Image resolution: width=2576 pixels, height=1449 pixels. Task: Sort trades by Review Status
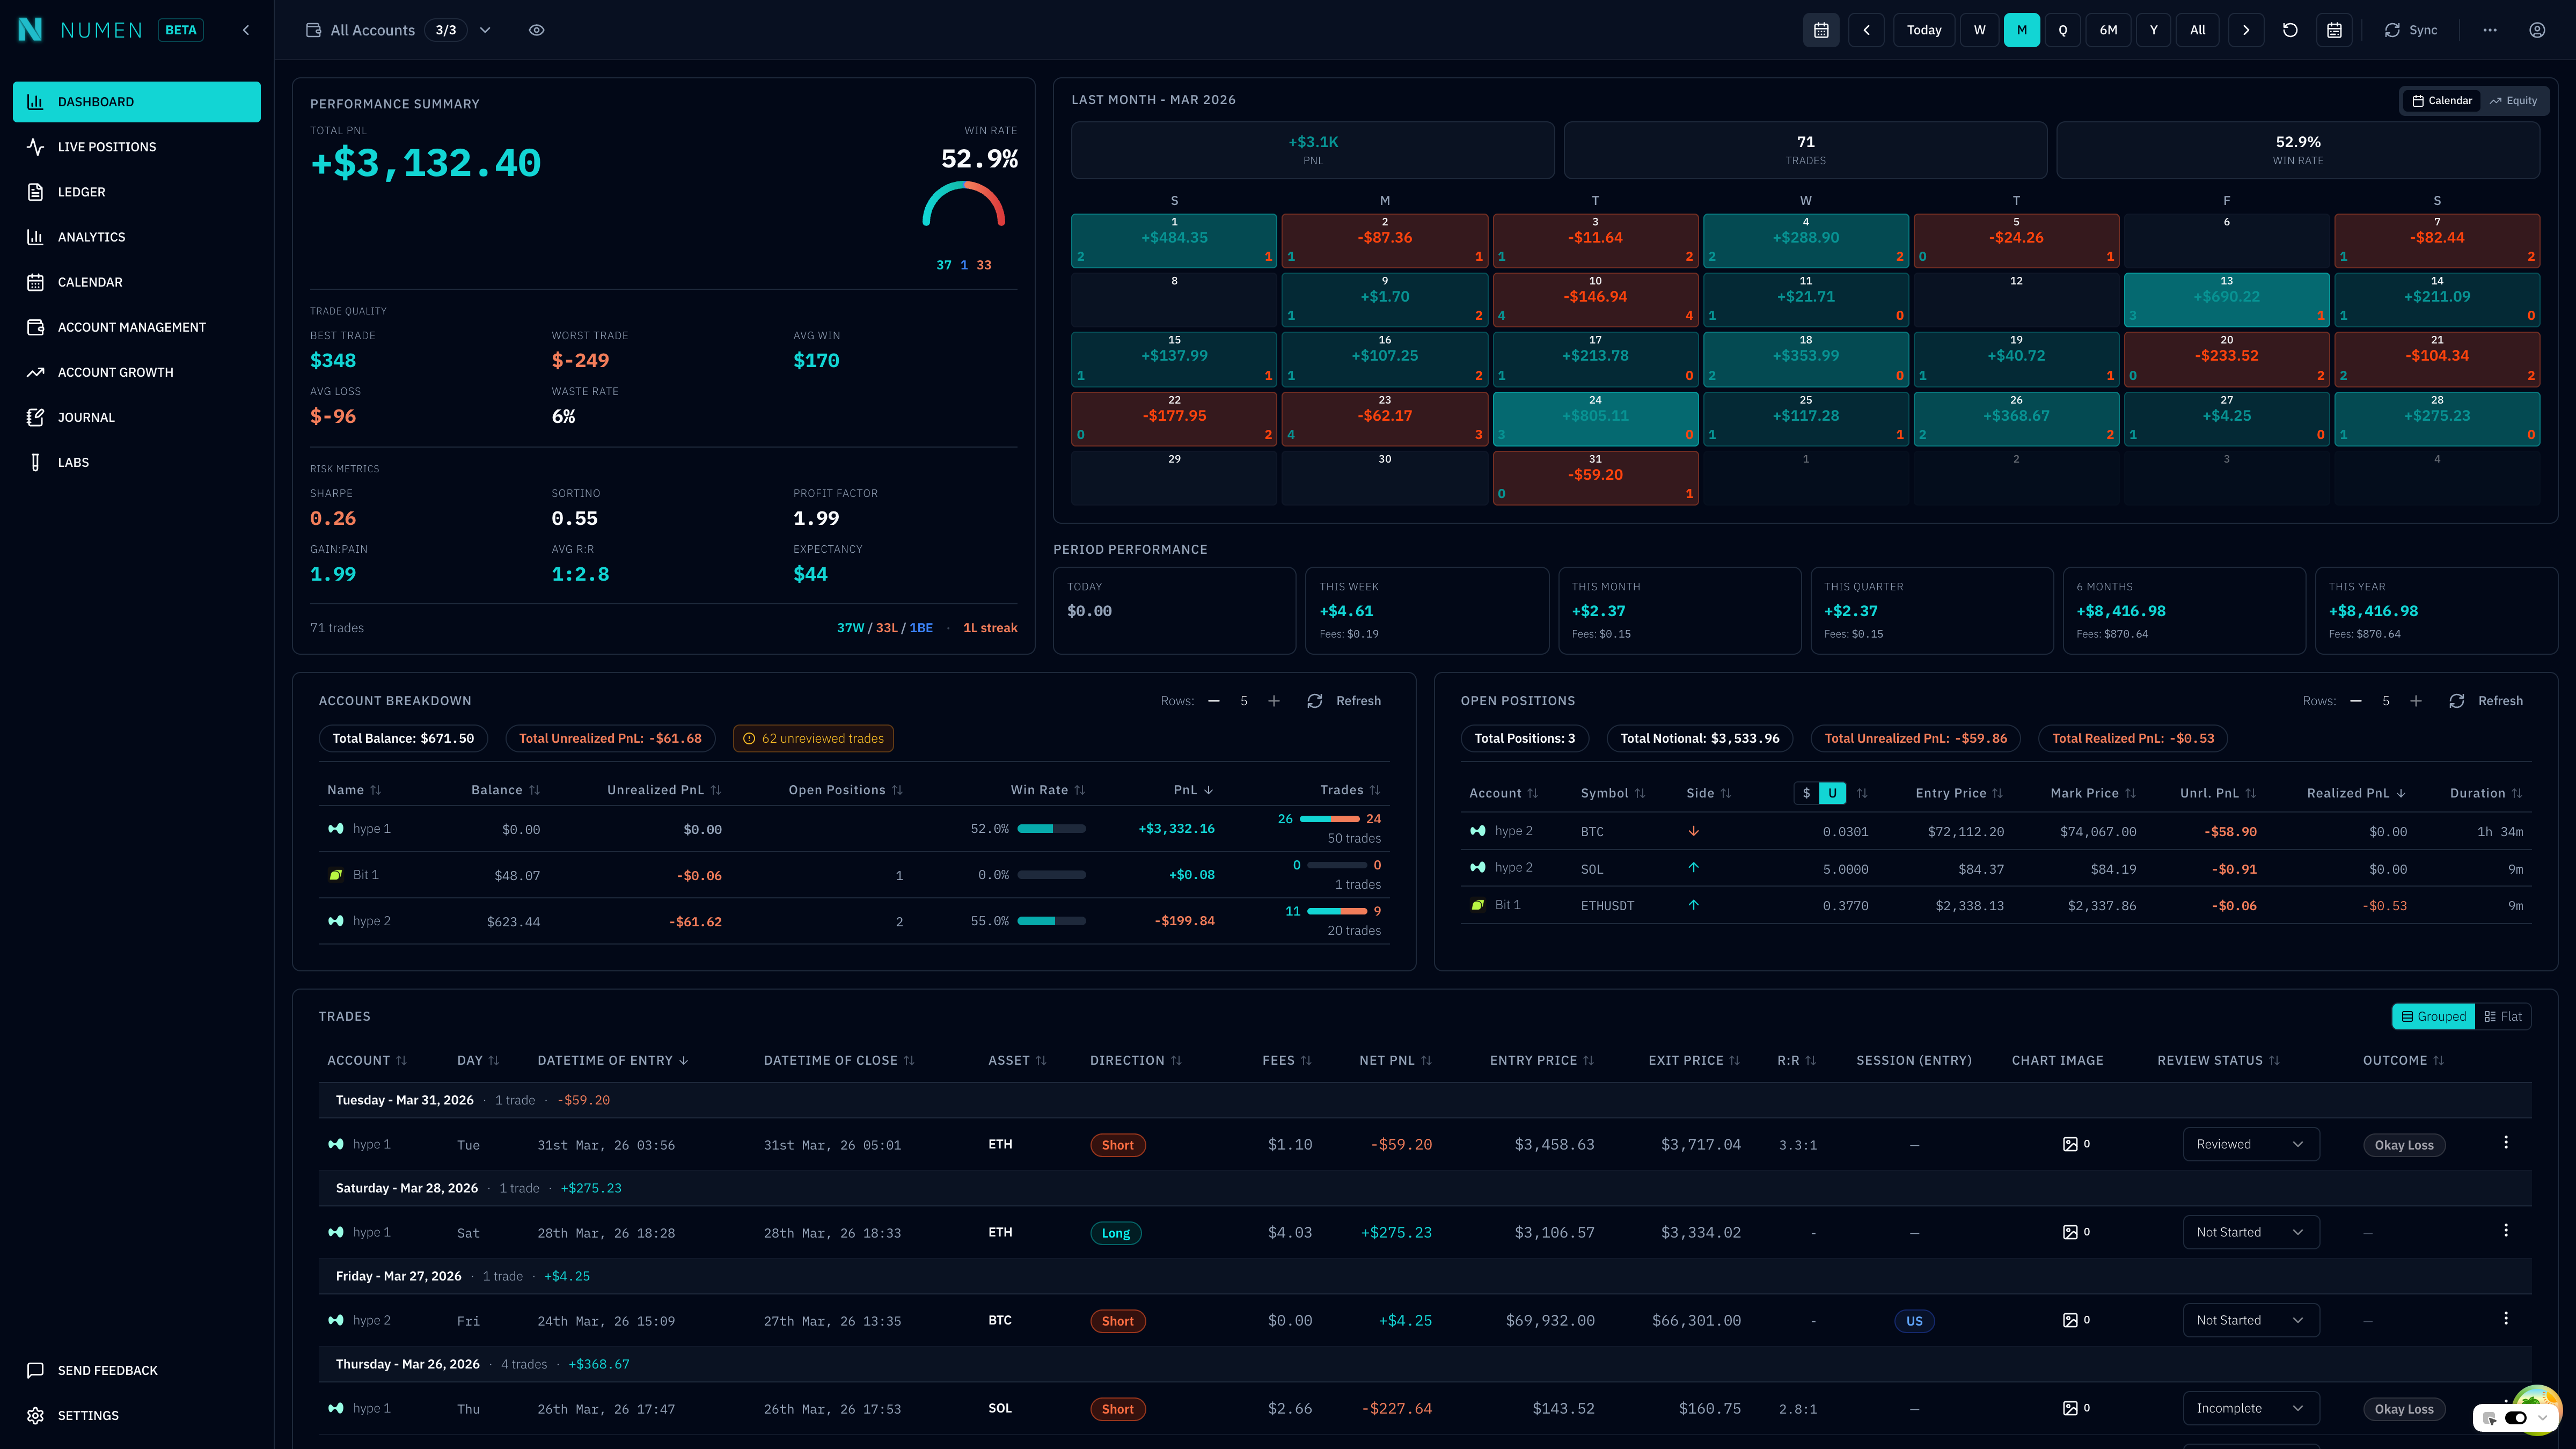tap(2219, 1060)
